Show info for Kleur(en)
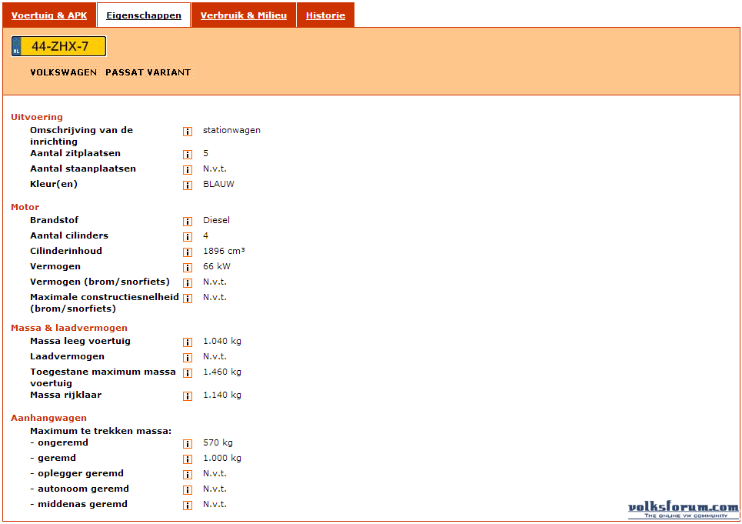742x524 pixels. (x=188, y=185)
